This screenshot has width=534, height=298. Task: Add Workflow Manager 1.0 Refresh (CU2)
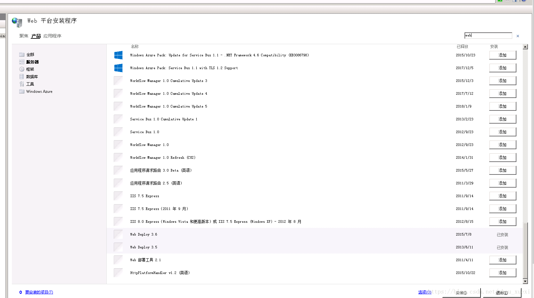pyautogui.click(x=503, y=157)
